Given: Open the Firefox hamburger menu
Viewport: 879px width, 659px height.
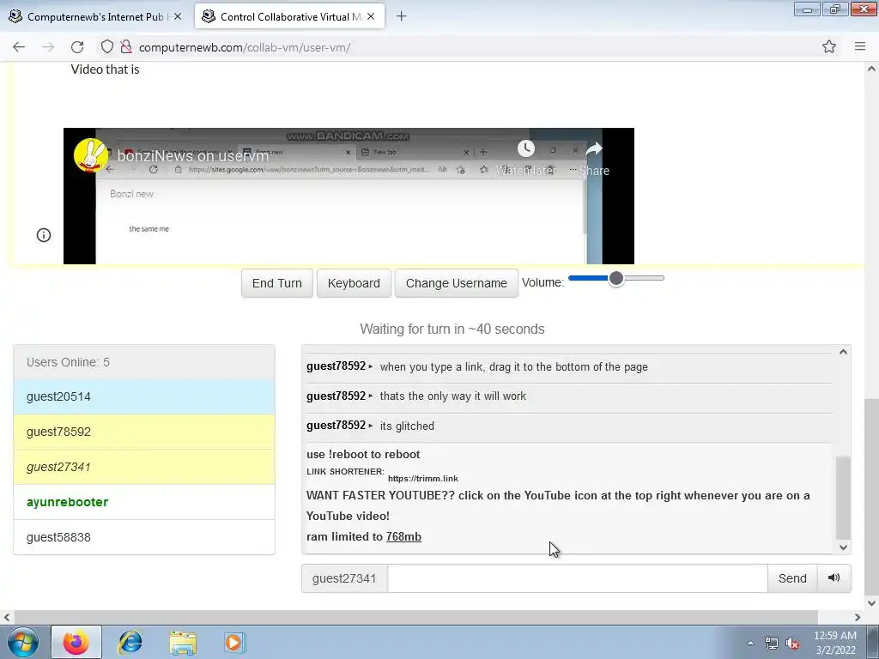Looking at the screenshot, I should [860, 47].
